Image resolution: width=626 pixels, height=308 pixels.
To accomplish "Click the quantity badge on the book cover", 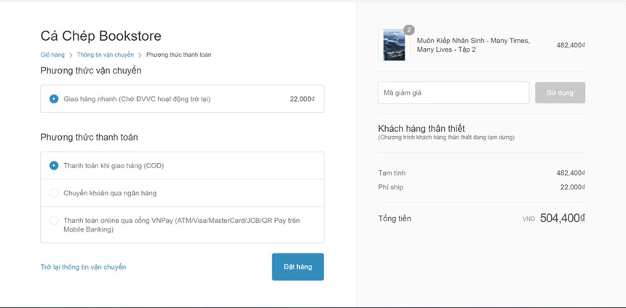I will 408,30.
